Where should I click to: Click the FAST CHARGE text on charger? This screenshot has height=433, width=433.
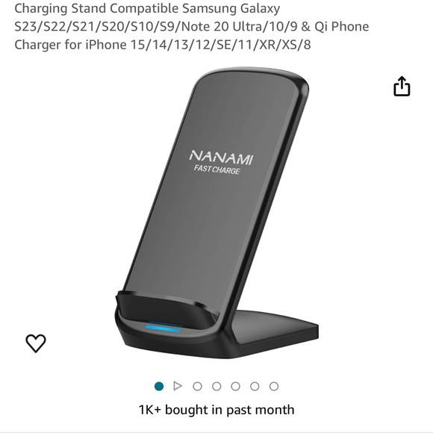click(x=216, y=169)
